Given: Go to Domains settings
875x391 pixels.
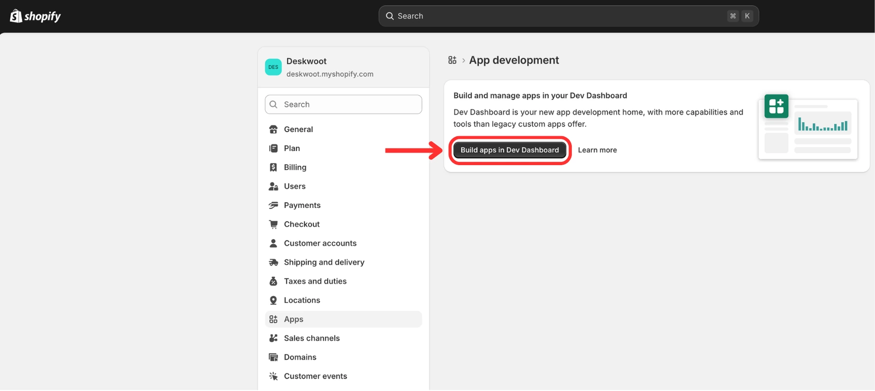Looking at the screenshot, I should (x=343, y=357).
